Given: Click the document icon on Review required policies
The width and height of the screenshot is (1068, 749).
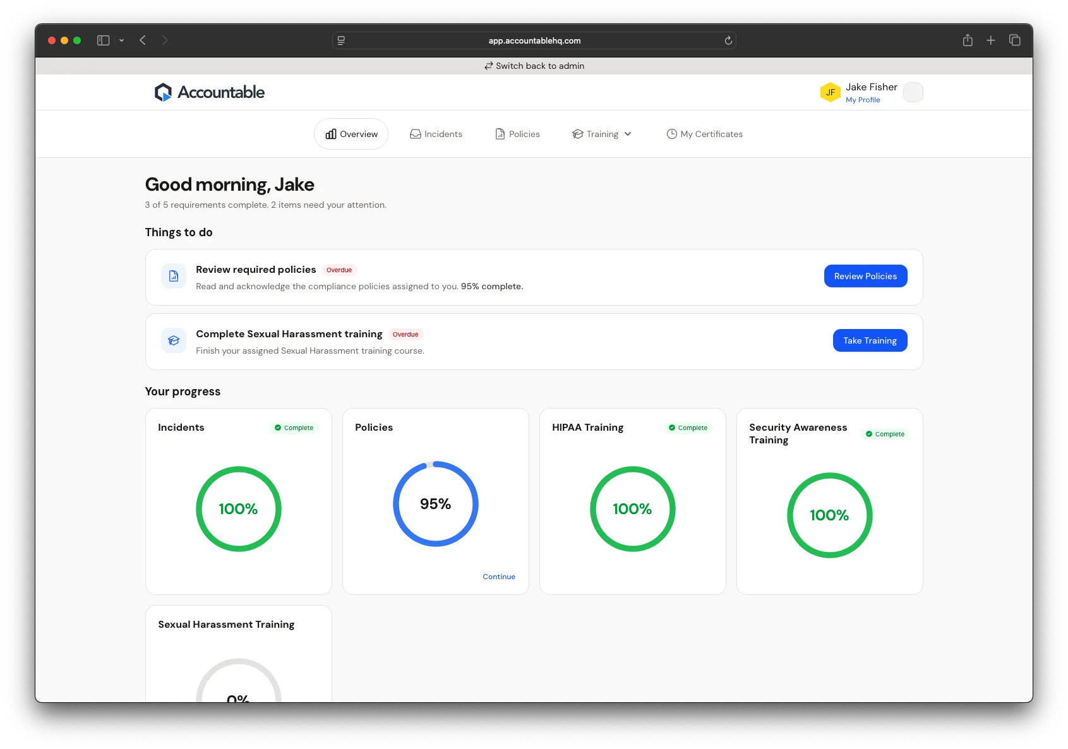Looking at the screenshot, I should point(173,276).
